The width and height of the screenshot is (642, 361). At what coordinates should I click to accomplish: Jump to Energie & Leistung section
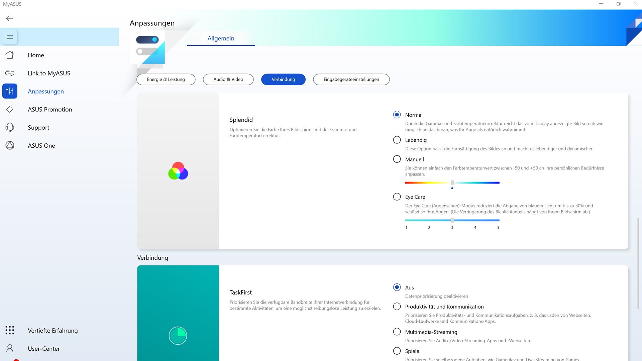[x=166, y=80]
